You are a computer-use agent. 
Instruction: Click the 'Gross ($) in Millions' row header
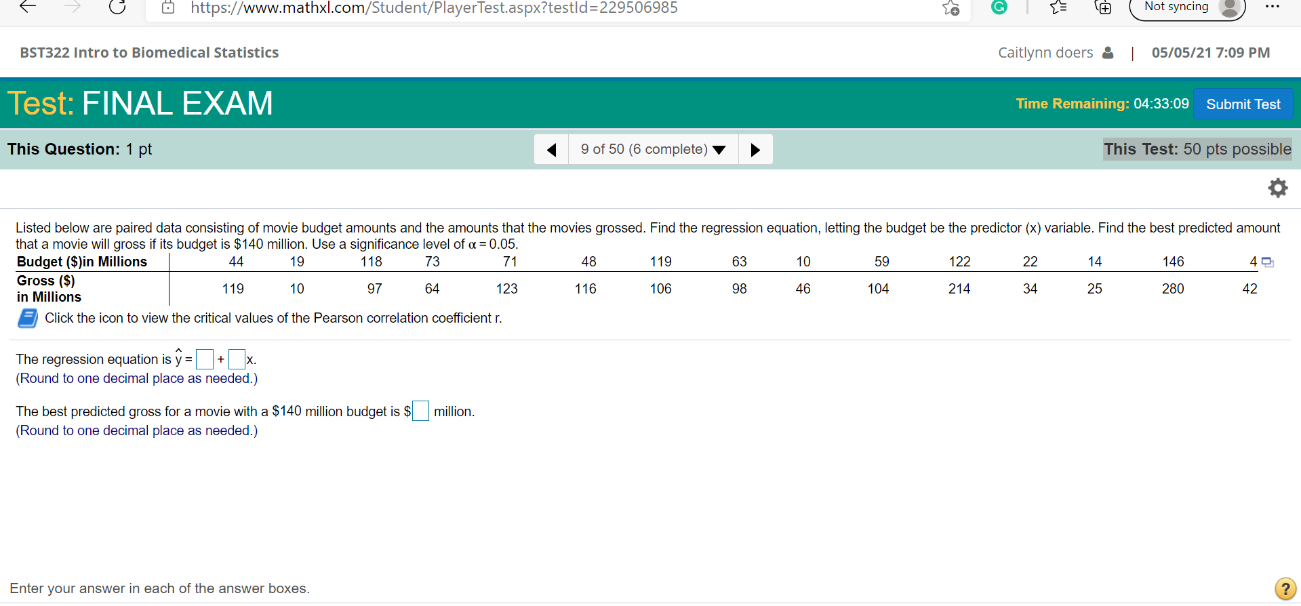(49, 289)
